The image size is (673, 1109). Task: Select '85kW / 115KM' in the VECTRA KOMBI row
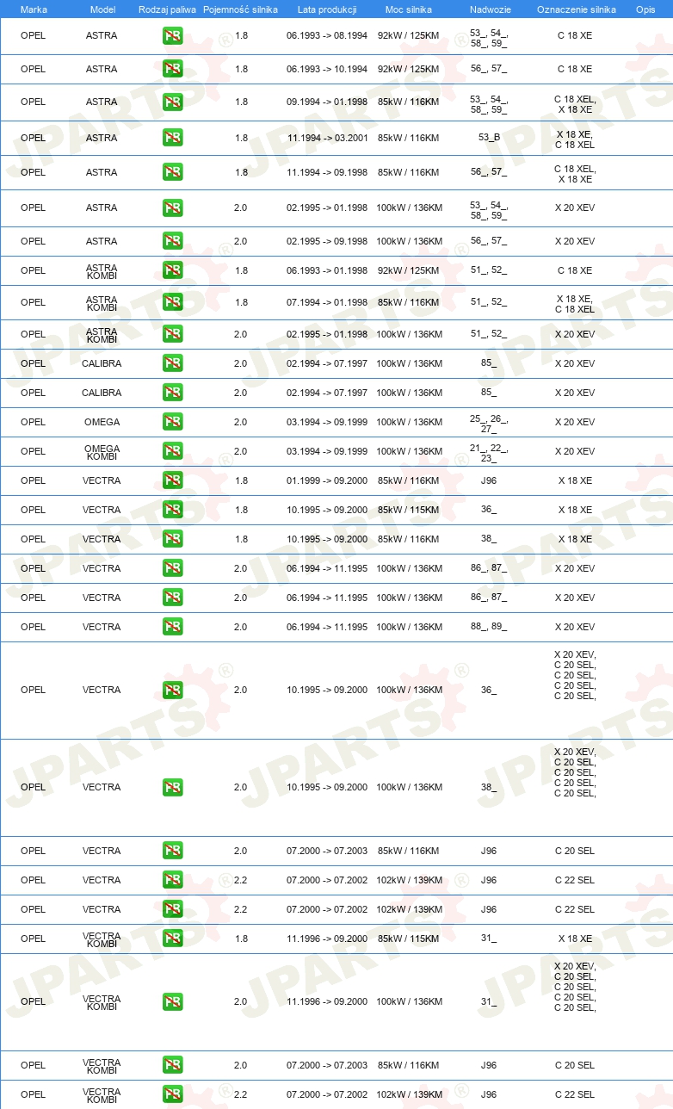point(409,939)
